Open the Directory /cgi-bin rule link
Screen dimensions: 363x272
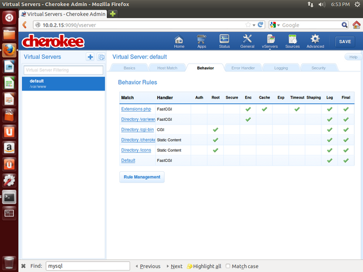(137, 129)
